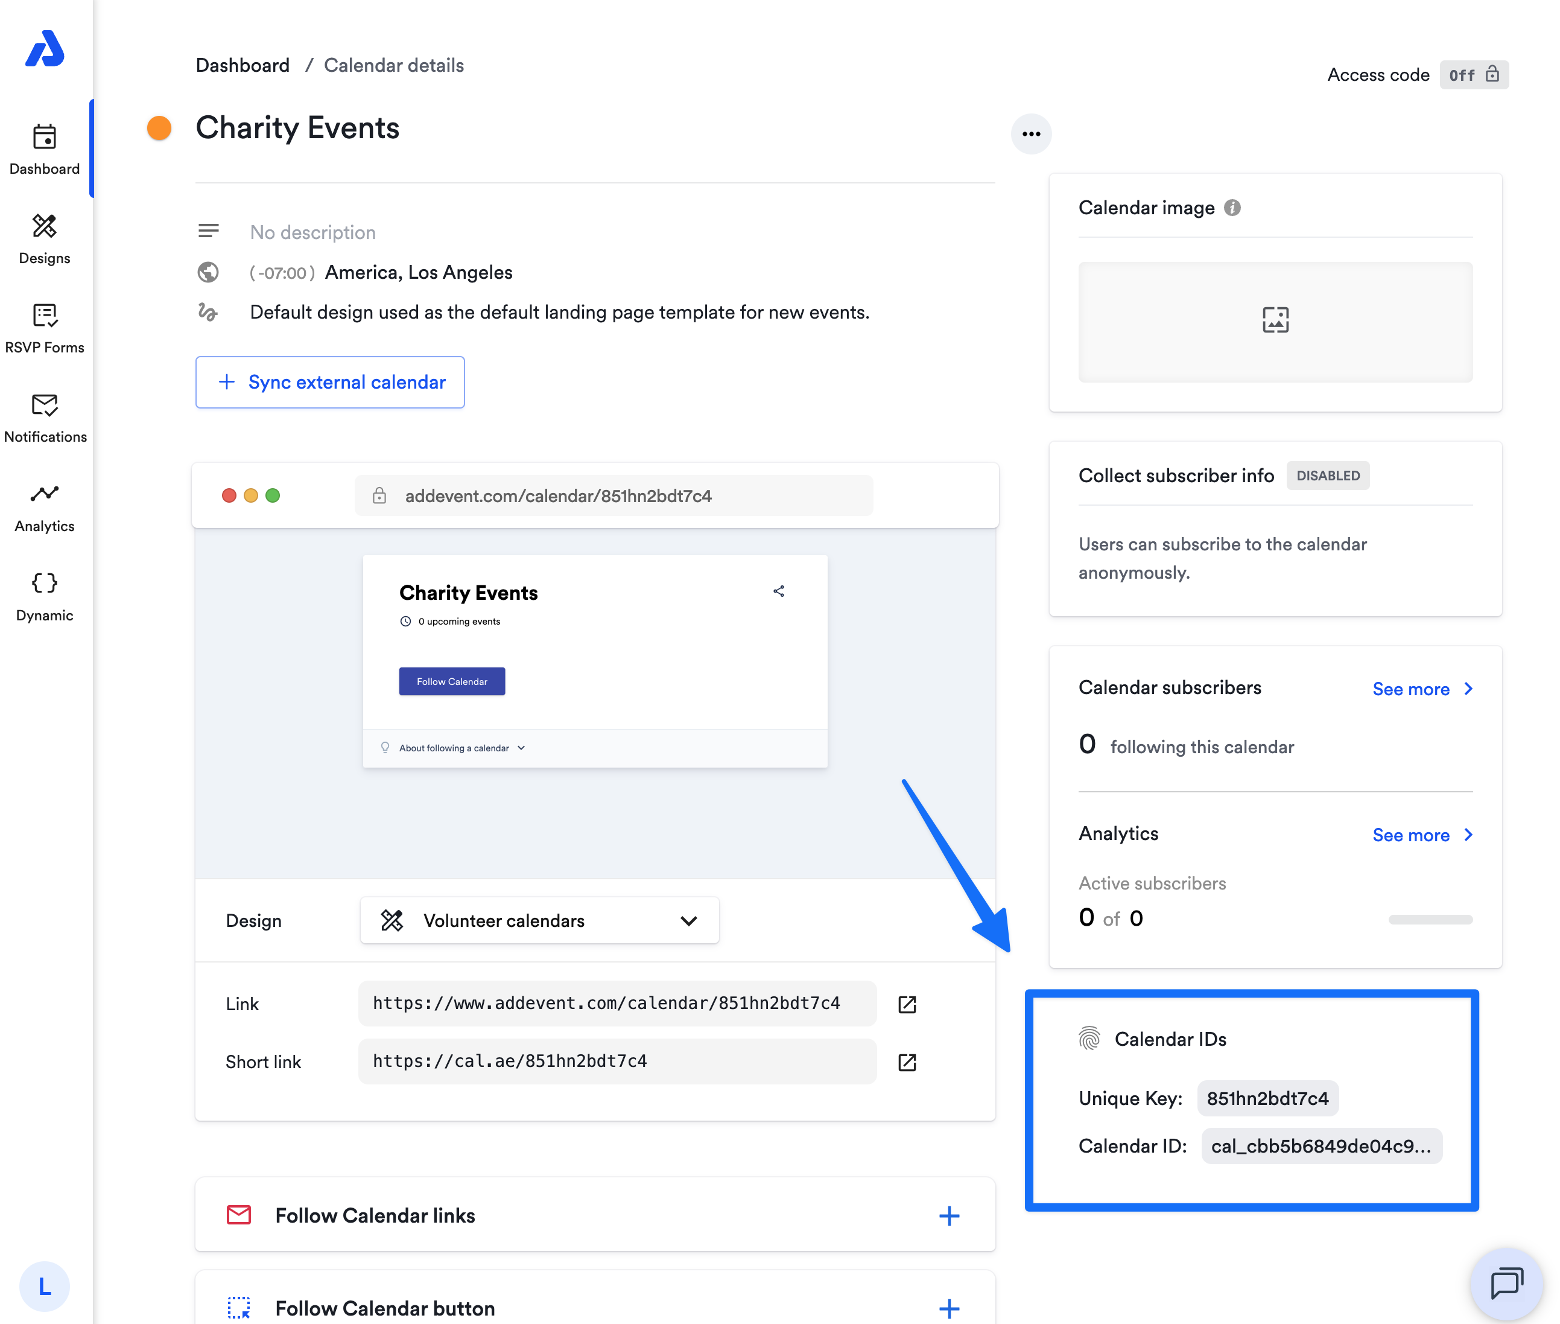
Task: Click the Calendar image info icon
Action: [x=1232, y=207]
